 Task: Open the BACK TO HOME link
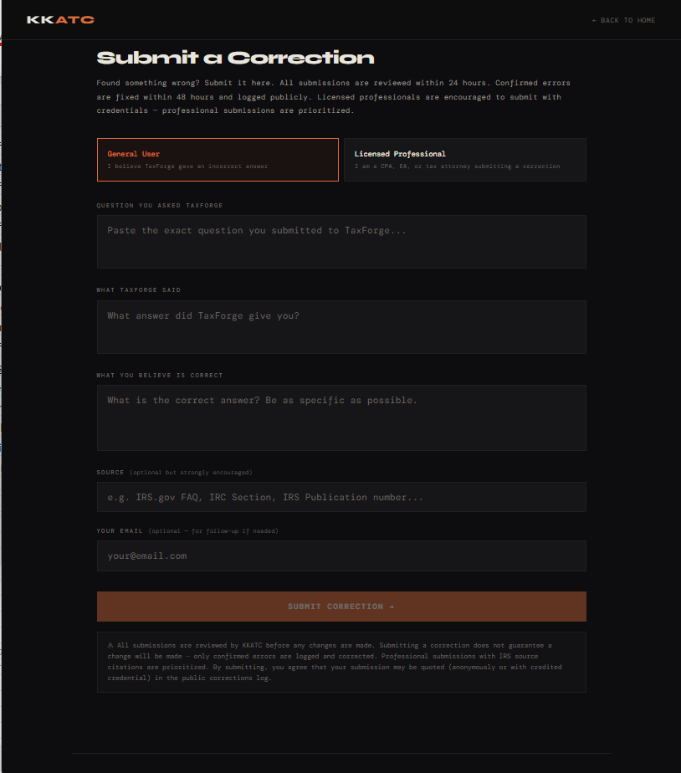(623, 19)
